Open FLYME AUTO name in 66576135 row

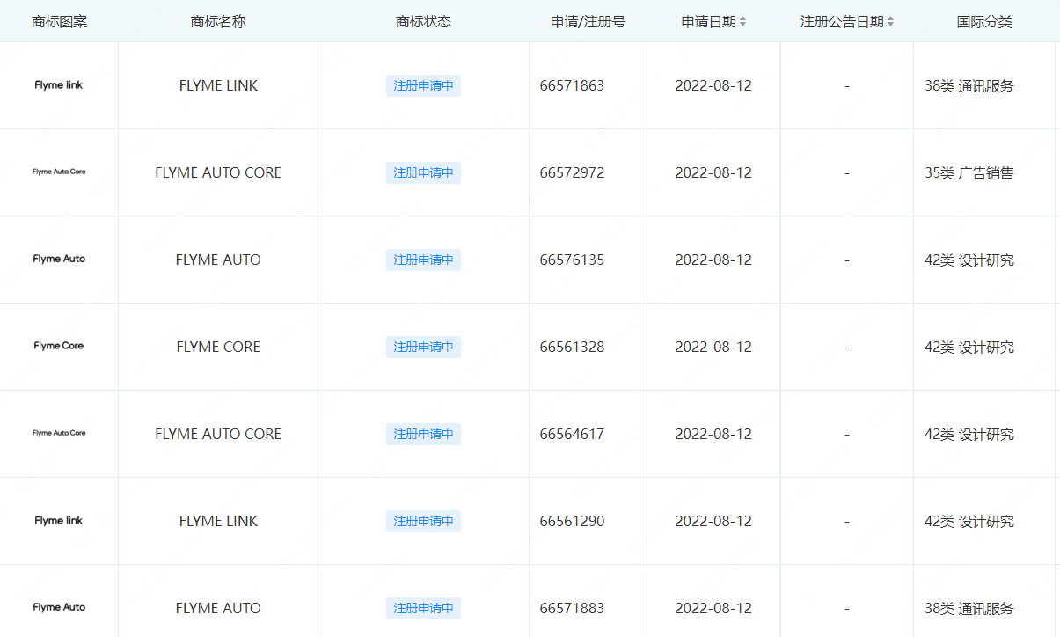[218, 260]
